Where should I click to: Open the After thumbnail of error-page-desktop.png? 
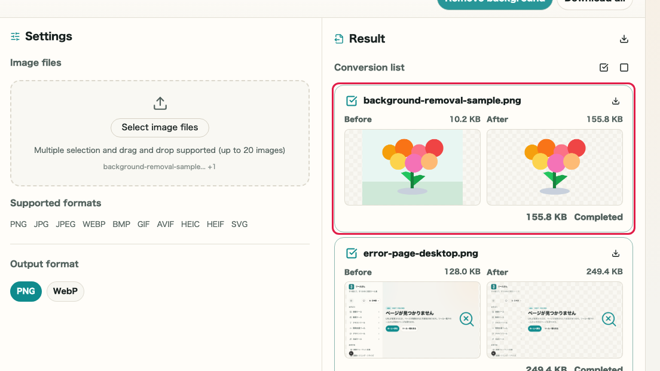click(554, 320)
